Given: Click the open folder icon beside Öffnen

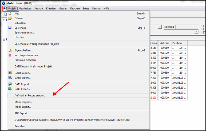Looking at the screenshot, I should point(10,18).
